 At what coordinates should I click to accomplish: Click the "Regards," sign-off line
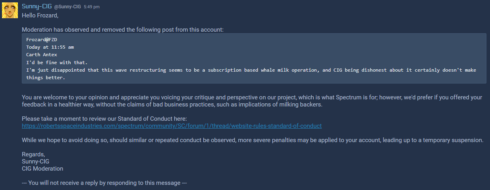(x=33, y=154)
